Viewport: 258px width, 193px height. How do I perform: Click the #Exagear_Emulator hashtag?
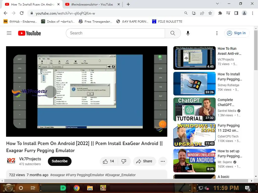tap(120, 175)
